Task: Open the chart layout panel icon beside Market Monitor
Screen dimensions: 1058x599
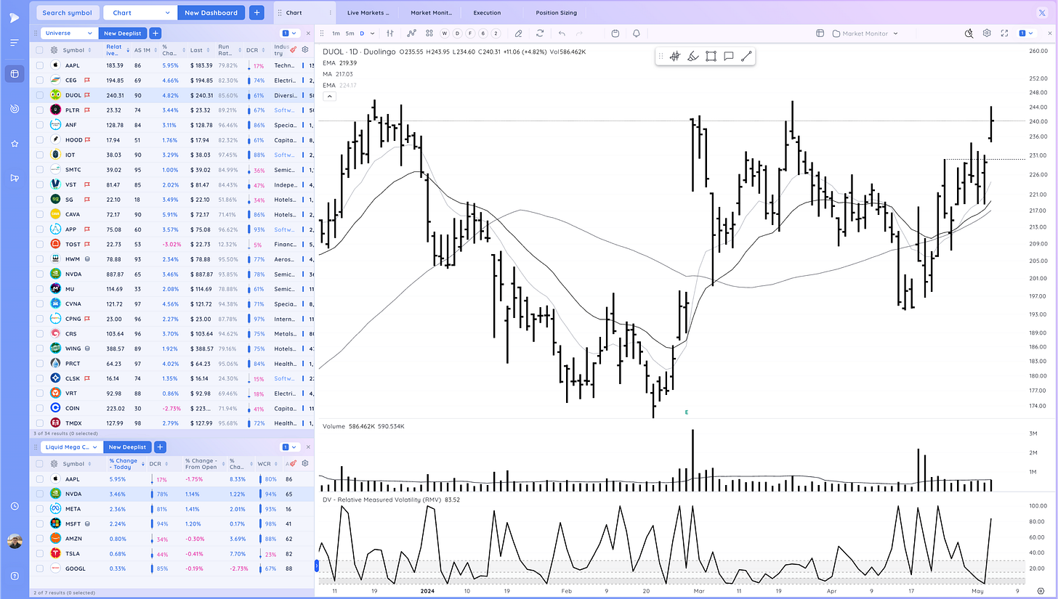Action: click(820, 33)
